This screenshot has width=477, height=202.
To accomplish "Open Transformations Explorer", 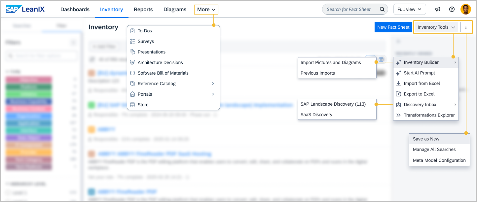I will pos(426,115).
